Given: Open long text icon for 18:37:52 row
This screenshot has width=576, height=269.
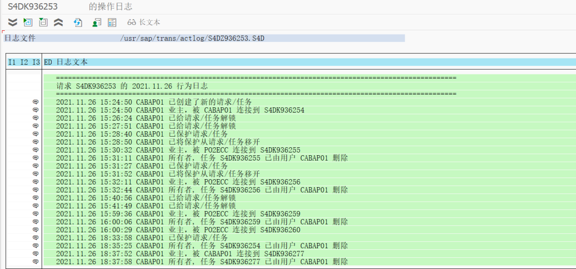Looking at the screenshot, I should coord(36,254).
